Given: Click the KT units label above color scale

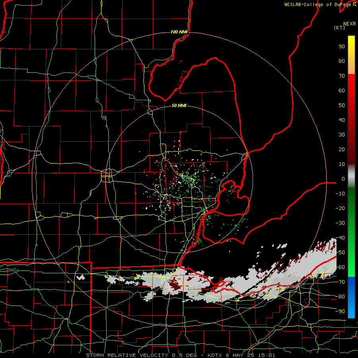Looking at the screenshot, I should pyautogui.click(x=340, y=27).
